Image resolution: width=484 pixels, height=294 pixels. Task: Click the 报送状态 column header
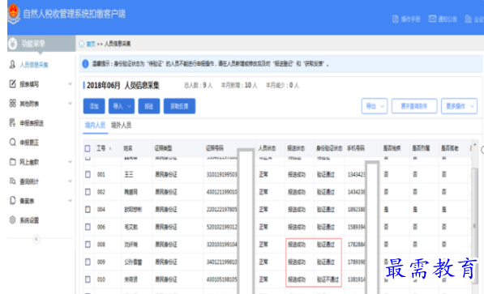pyautogui.click(x=296, y=148)
